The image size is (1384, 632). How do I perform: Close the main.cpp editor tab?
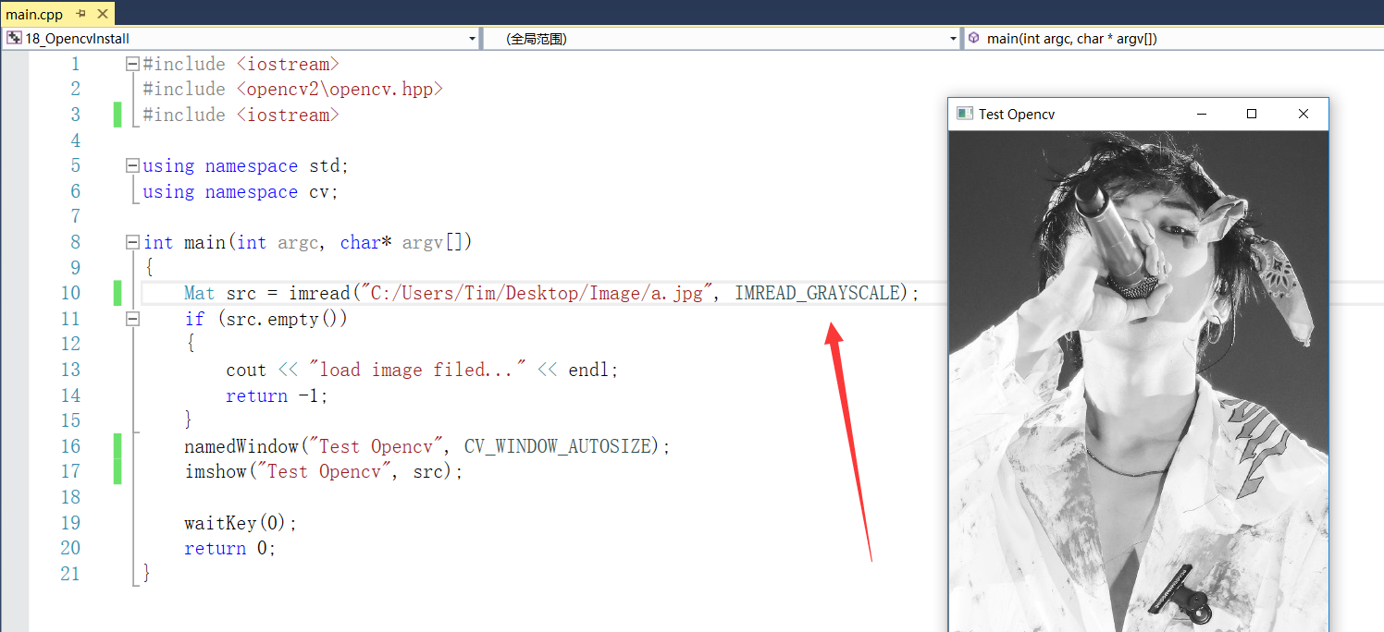103,14
